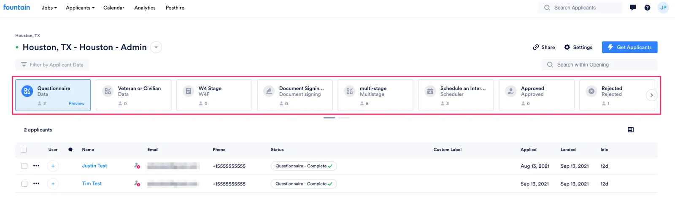The height and width of the screenshot is (199, 675).
Task: Expand the Jobs dropdown menu
Action: [x=49, y=8]
